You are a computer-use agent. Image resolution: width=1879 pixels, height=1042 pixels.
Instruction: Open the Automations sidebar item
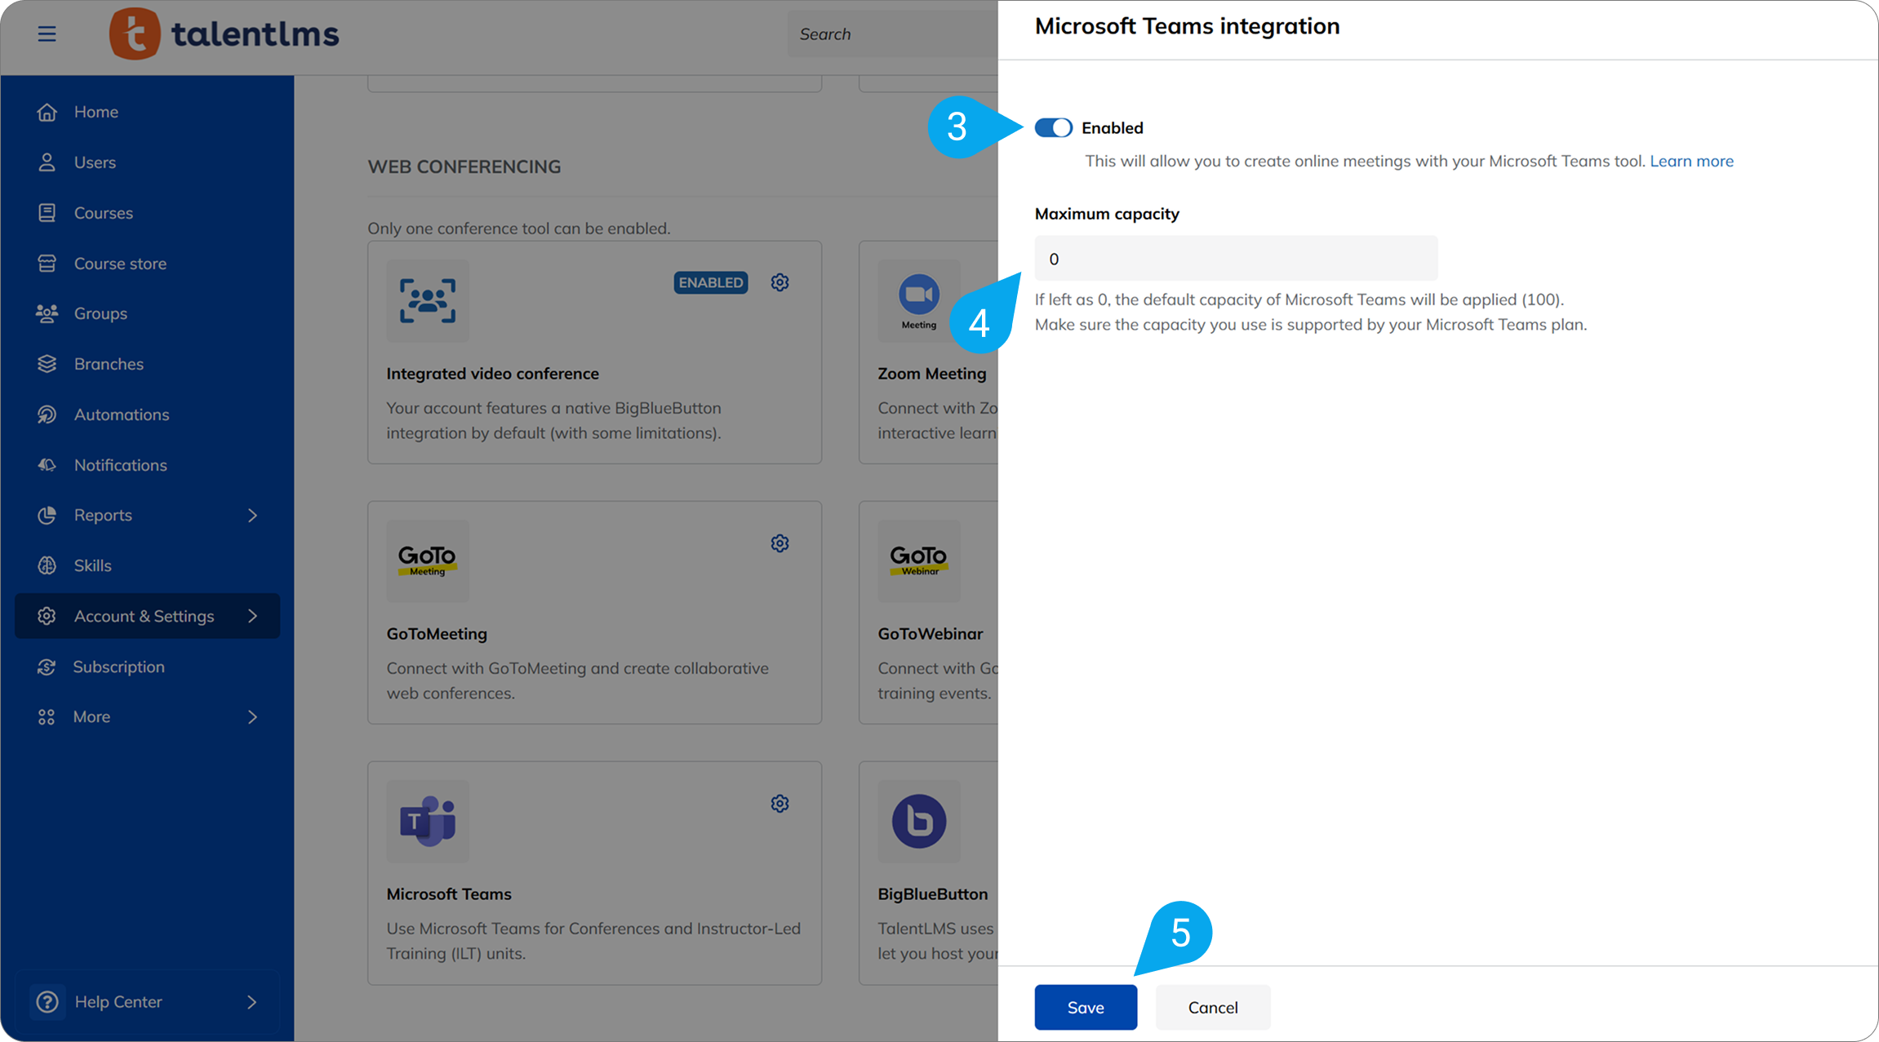122,415
